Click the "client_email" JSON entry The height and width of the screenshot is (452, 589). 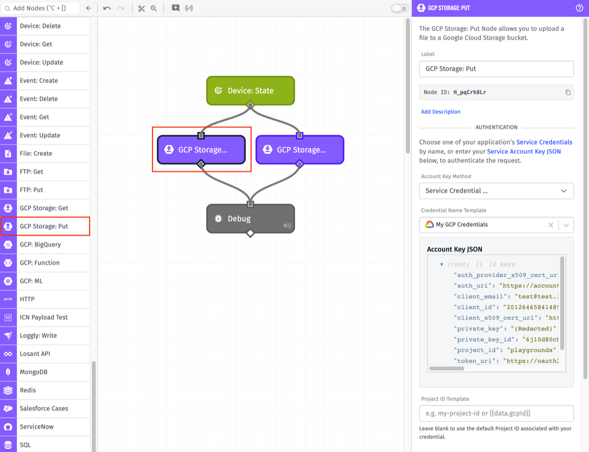click(x=506, y=297)
